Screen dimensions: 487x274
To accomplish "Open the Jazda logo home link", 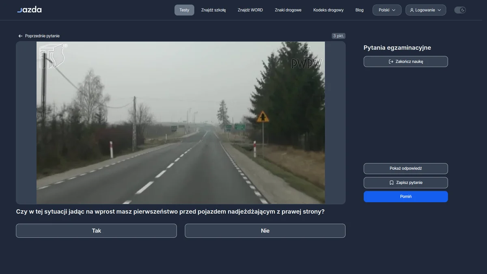I will pyautogui.click(x=29, y=10).
